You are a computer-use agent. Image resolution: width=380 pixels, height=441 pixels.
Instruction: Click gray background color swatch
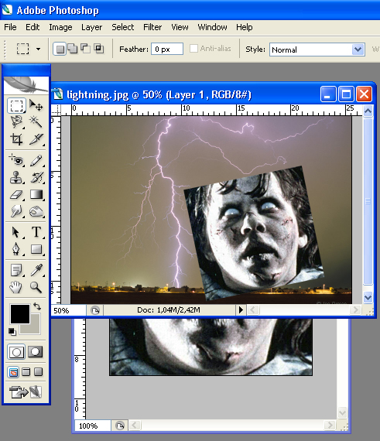click(34, 328)
